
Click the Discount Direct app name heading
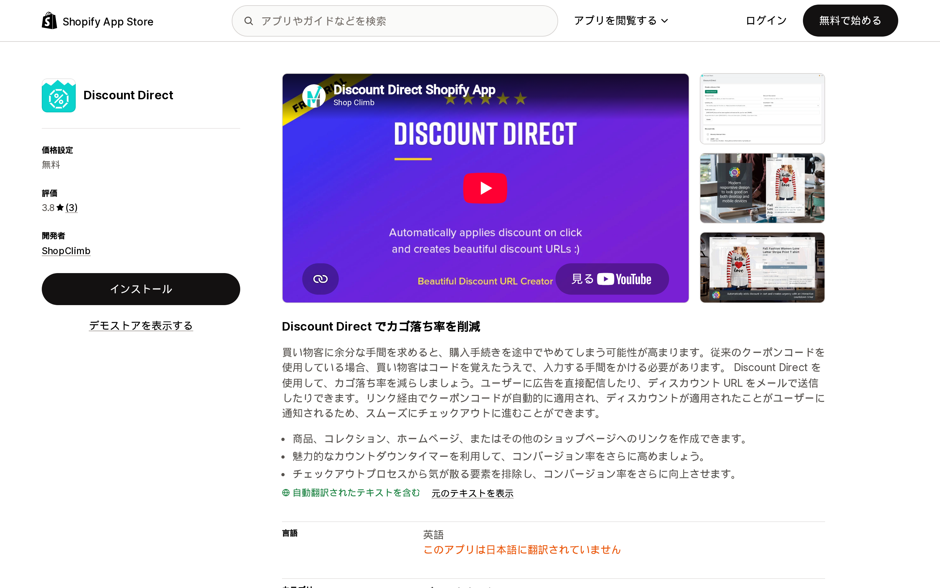128,95
